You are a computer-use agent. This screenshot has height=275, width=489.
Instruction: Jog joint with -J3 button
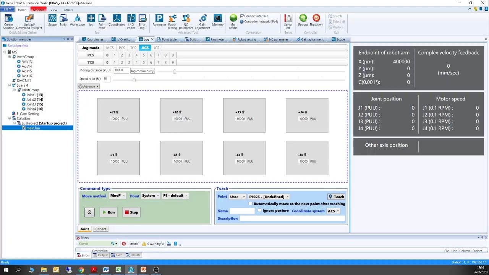click(244, 158)
